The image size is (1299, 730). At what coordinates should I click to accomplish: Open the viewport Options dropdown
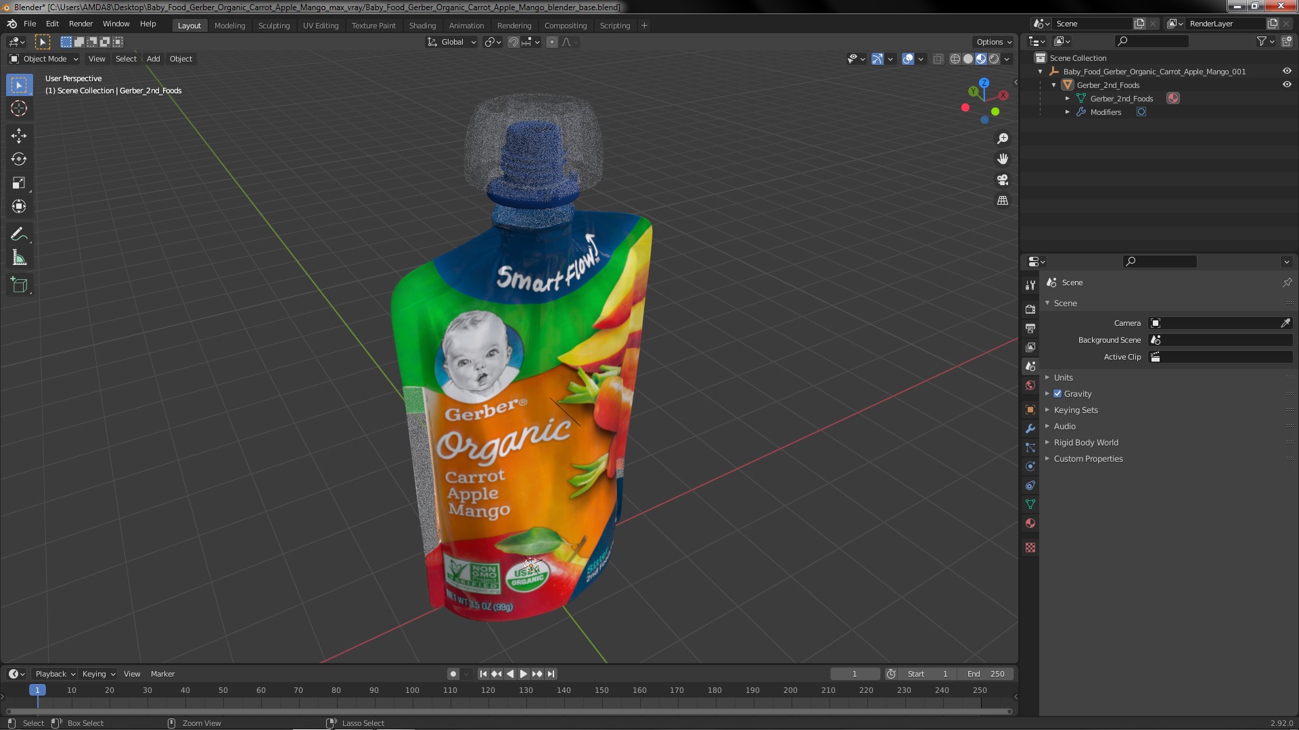(994, 42)
